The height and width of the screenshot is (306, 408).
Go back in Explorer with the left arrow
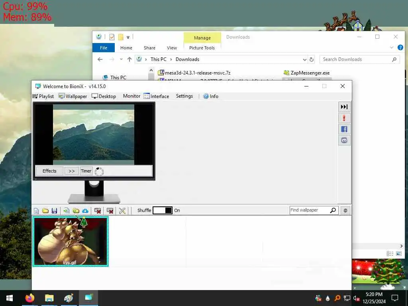coord(100,59)
